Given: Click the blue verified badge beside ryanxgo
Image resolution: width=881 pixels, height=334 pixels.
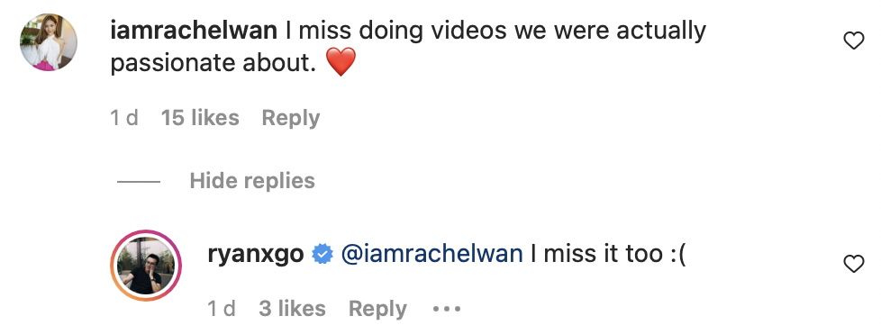Looking at the screenshot, I should [x=322, y=254].
